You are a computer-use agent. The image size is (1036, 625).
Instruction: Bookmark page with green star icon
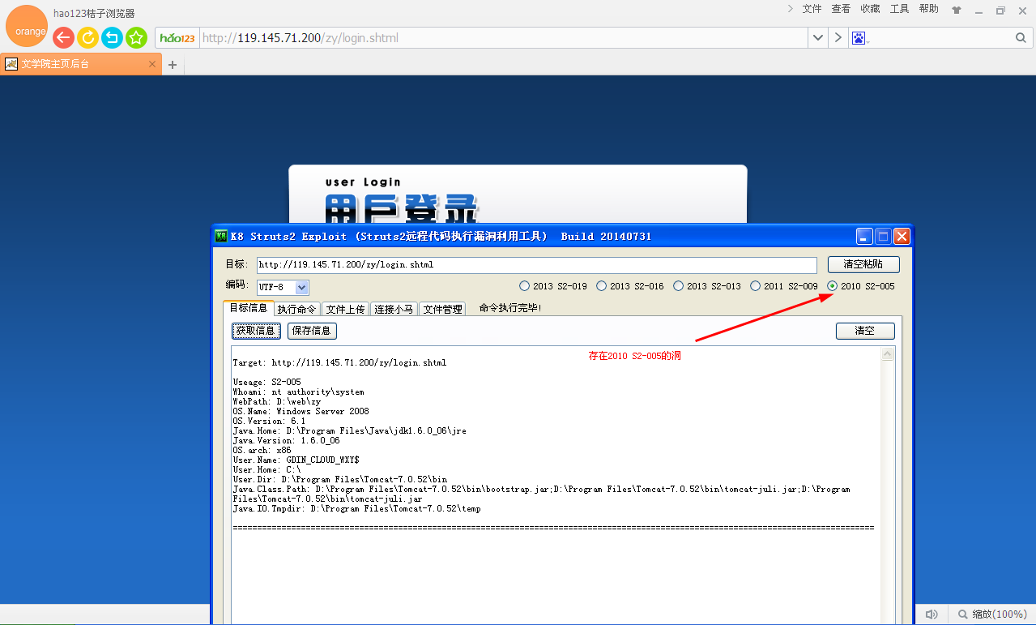[x=136, y=37]
